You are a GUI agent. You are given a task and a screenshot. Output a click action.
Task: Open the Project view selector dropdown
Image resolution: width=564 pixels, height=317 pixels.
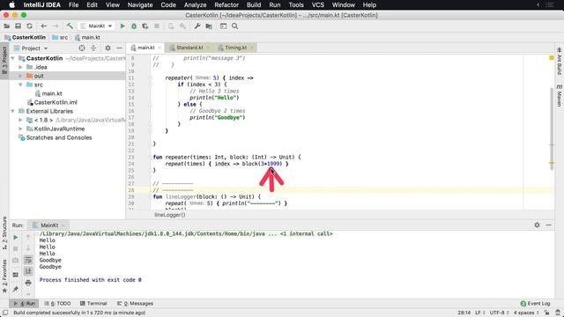[31, 48]
